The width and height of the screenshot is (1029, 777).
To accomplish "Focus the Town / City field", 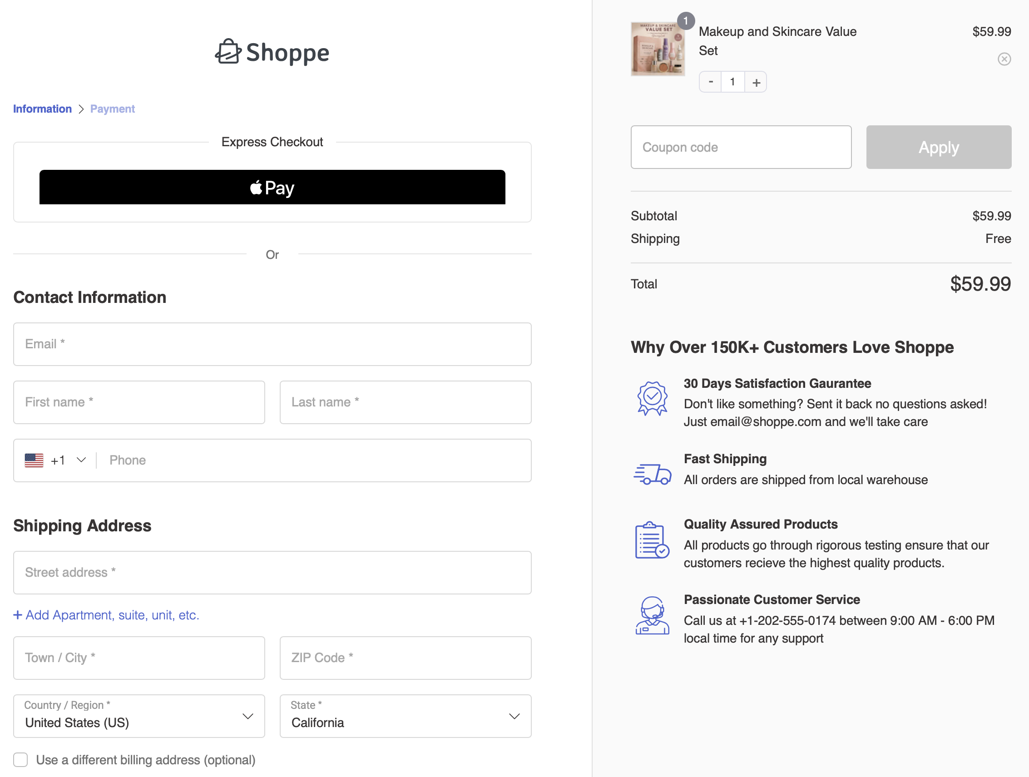I will tap(139, 658).
